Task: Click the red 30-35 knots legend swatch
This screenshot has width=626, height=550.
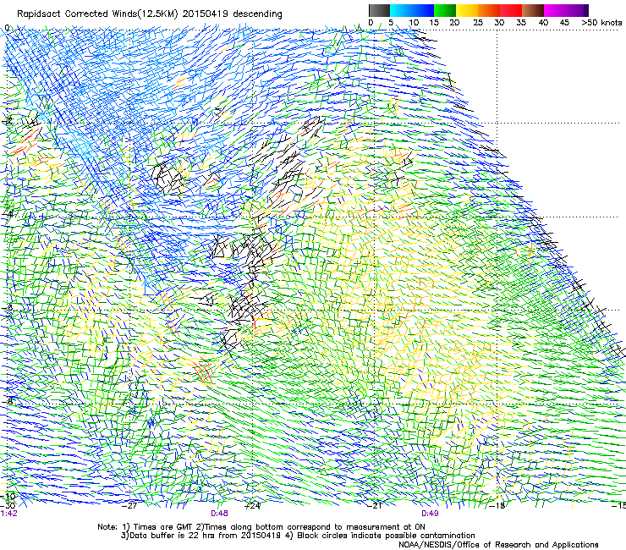Action: tap(511, 10)
